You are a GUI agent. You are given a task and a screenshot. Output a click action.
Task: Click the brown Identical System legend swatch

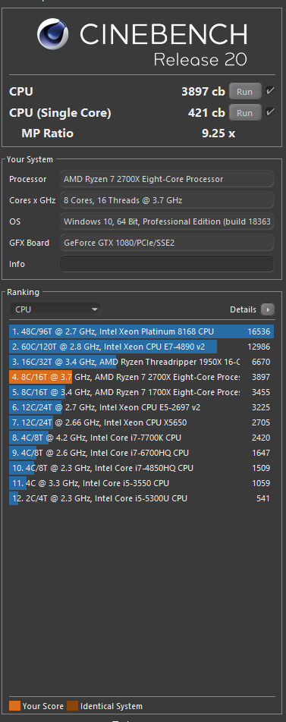[x=72, y=706]
